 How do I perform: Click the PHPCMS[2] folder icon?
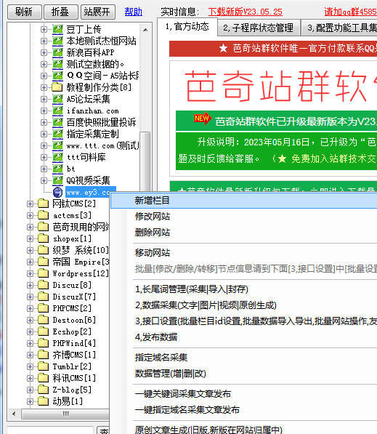coord(43,308)
